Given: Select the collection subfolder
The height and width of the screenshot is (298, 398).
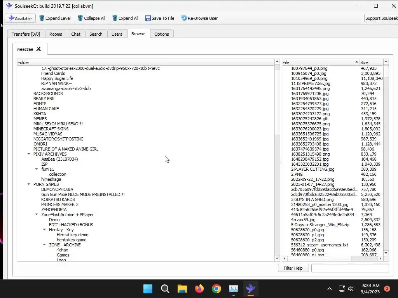Looking at the screenshot, I should [x=58, y=174].
